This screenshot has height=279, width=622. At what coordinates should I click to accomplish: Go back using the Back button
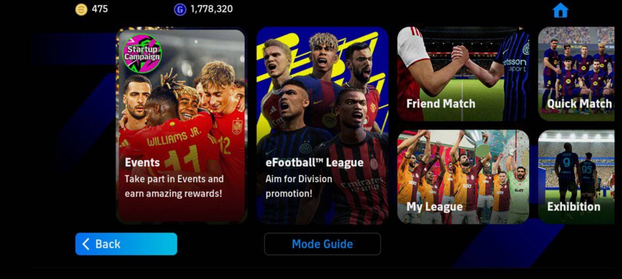click(126, 244)
